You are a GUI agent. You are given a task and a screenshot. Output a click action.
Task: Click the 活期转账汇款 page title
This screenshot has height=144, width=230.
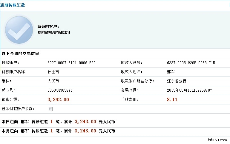[x=13, y=5]
